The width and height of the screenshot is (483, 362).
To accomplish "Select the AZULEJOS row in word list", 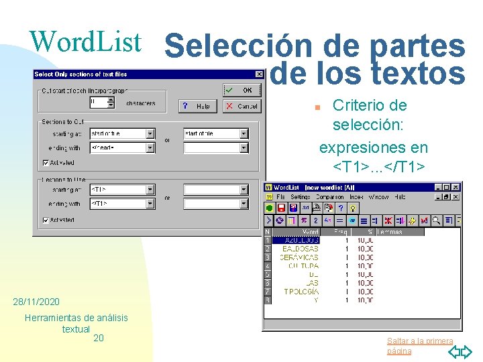I will [x=296, y=240].
